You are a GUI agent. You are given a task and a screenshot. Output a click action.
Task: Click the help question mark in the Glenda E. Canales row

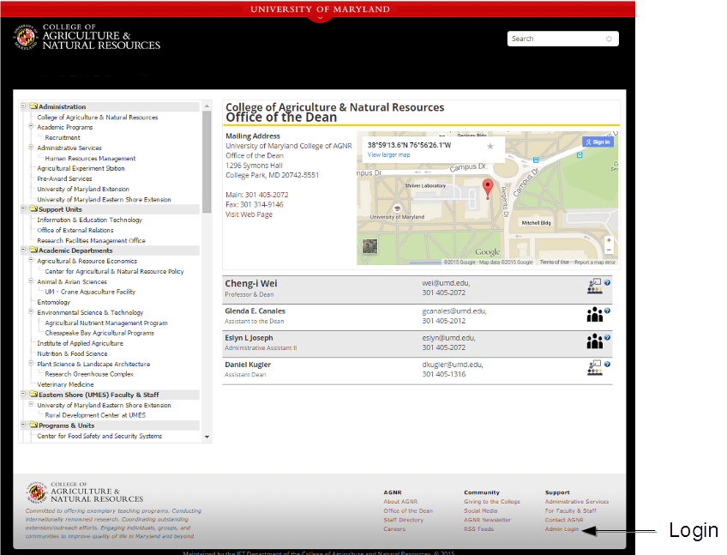(607, 311)
